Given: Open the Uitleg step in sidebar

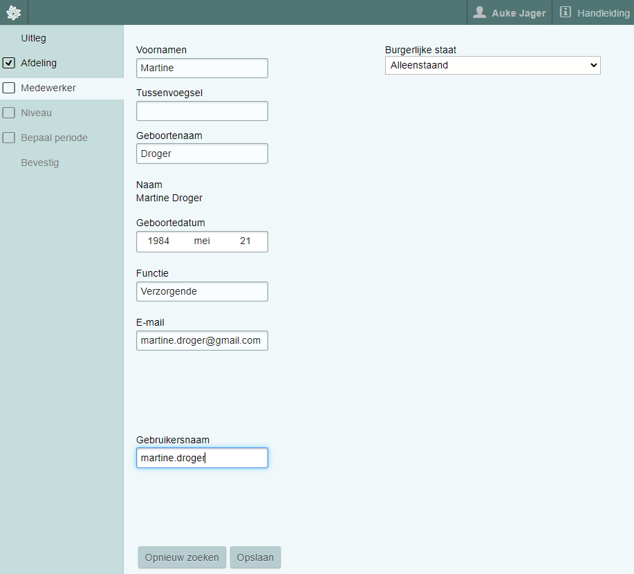Looking at the screenshot, I should [x=34, y=38].
